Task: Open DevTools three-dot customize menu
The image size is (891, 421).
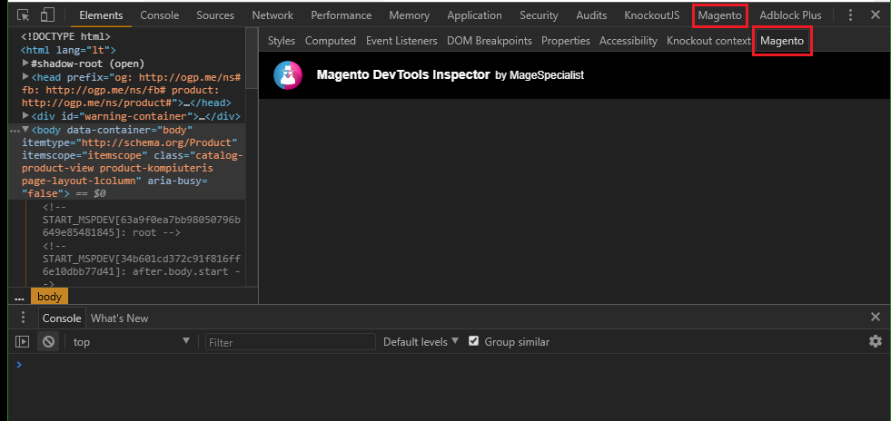Action: (850, 15)
